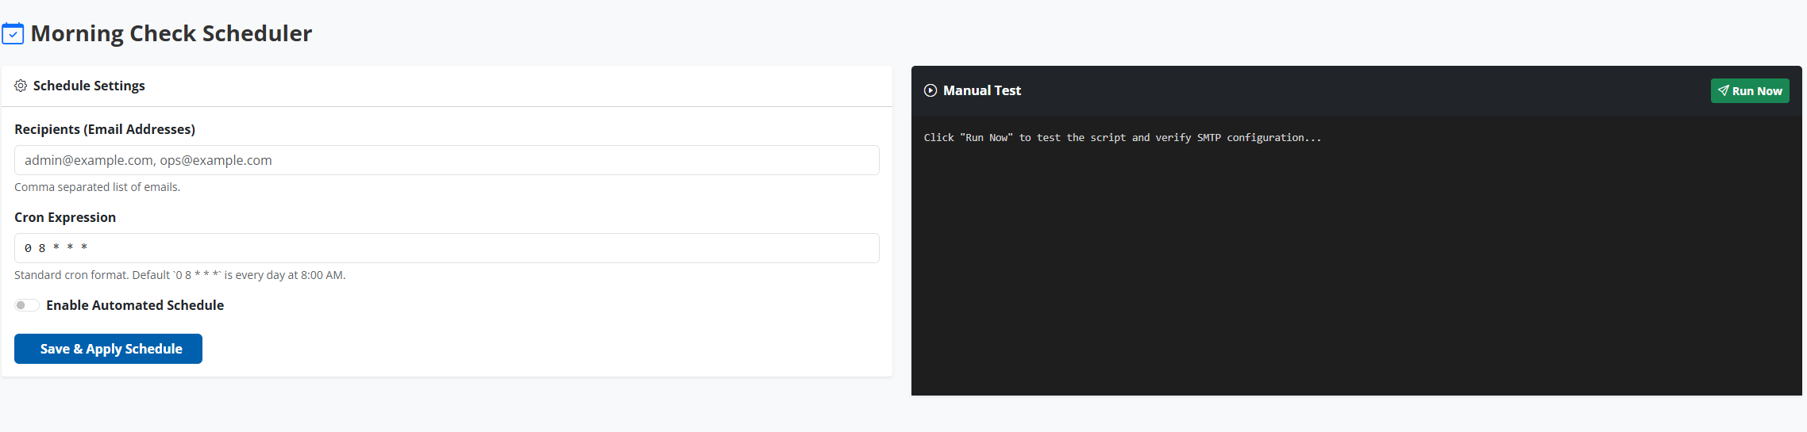This screenshot has height=432, width=1807.
Task: Click the 'Standard cron format' help text
Action: pos(180,275)
